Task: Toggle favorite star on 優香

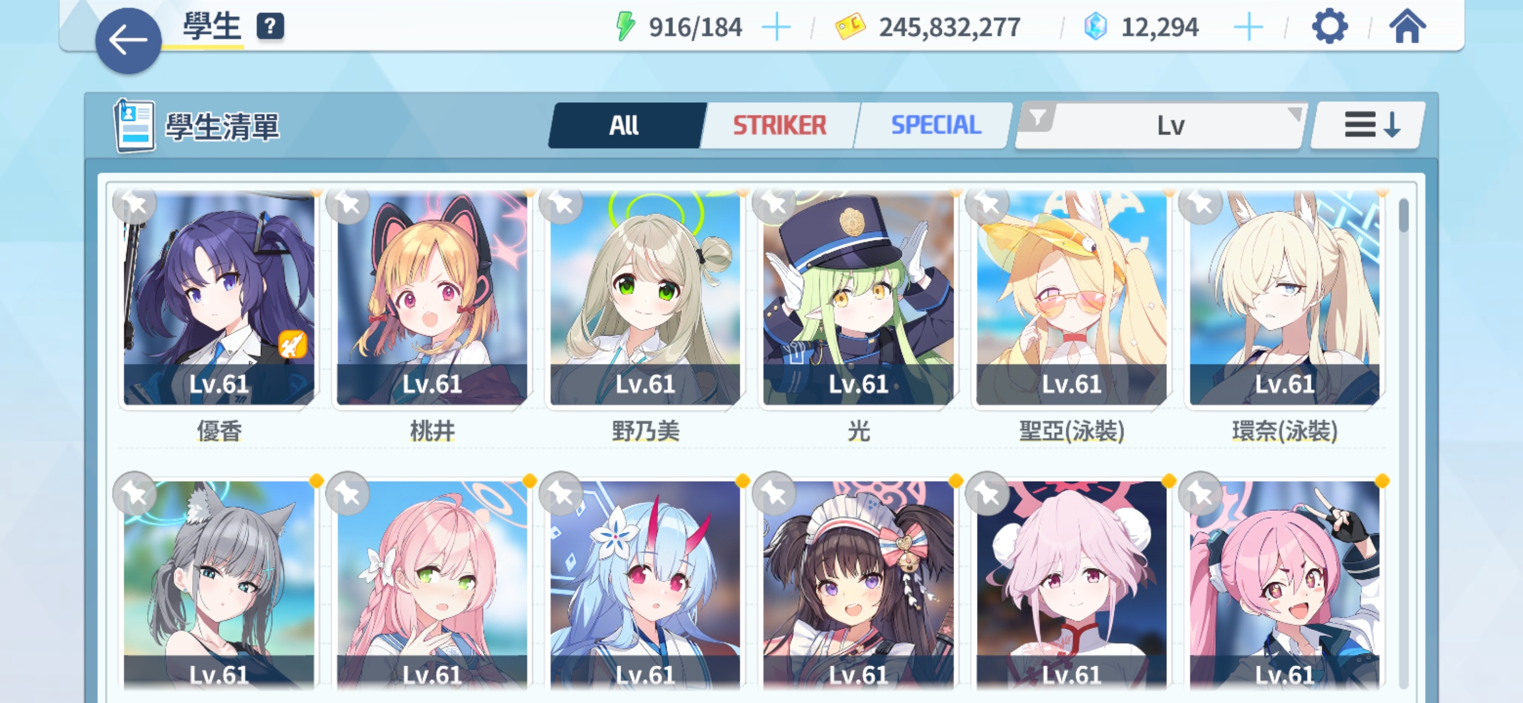Action: 135,204
